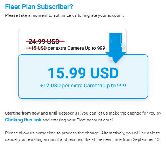This screenshot has height=144, width=166.
Task: Click the "Please allow us some time" sentence
Action: [52, 133]
